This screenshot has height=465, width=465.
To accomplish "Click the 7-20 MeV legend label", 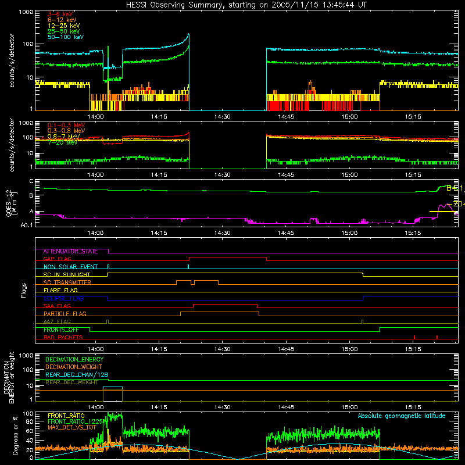I will coord(62,142).
